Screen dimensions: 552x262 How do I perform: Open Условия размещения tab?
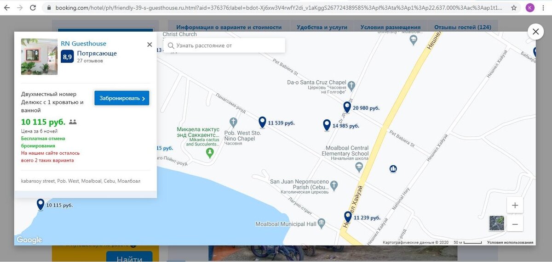pyautogui.click(x=391, y=27)
